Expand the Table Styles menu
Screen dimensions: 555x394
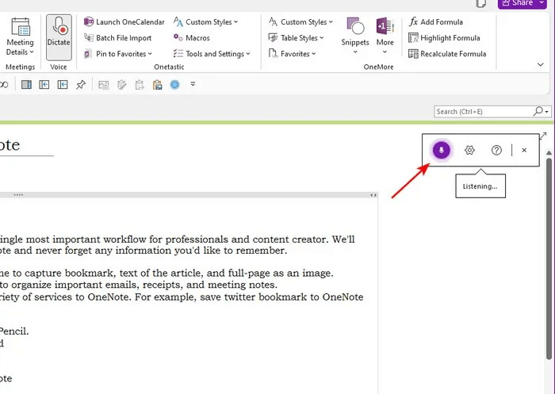pos(296,38)
